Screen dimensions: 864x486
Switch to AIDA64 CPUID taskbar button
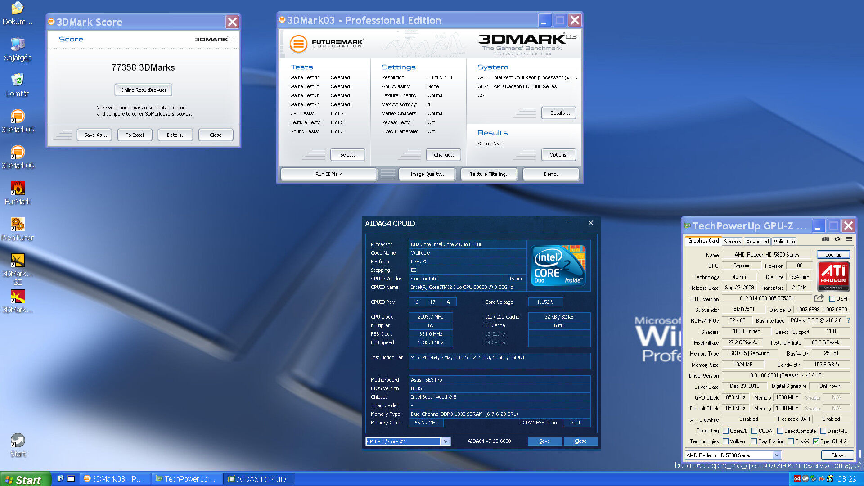pos(259,479)
